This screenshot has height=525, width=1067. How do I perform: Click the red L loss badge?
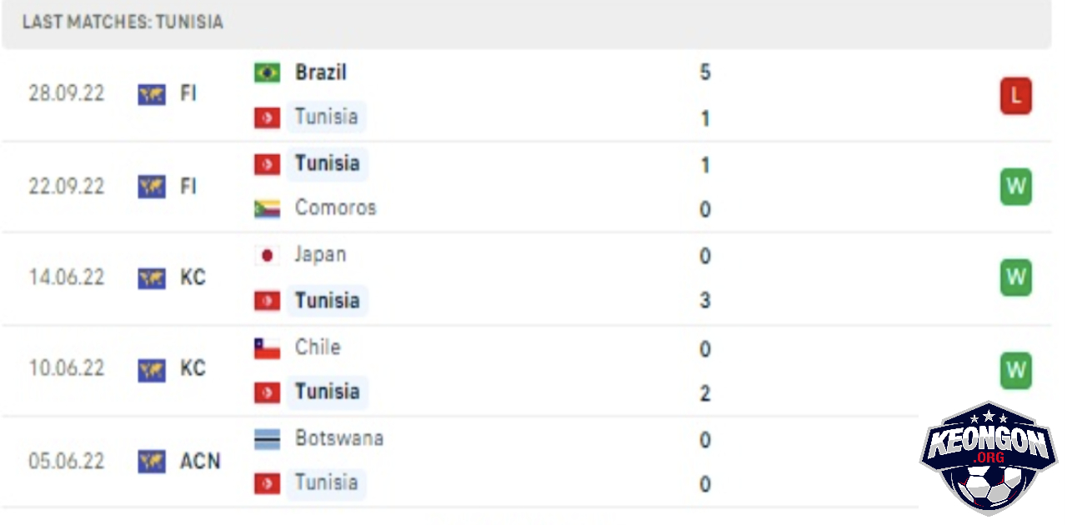(1016, 96)
